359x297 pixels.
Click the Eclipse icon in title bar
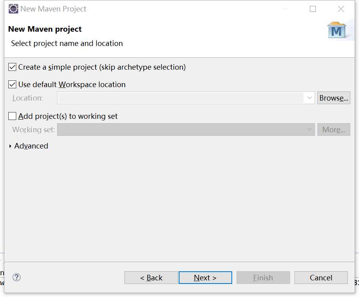(x=13, y=9)
